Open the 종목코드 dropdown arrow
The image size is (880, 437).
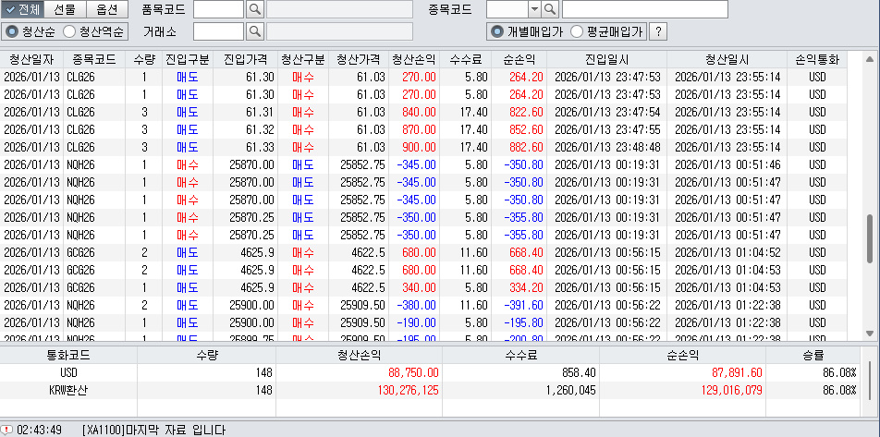[x=533, y=10]
